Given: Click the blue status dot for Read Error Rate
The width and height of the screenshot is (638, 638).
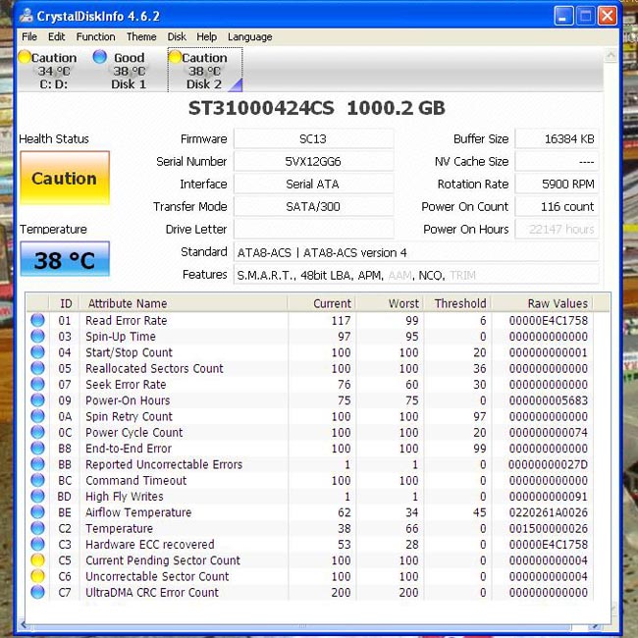Looking at the screenshot, I should (37, 320).
